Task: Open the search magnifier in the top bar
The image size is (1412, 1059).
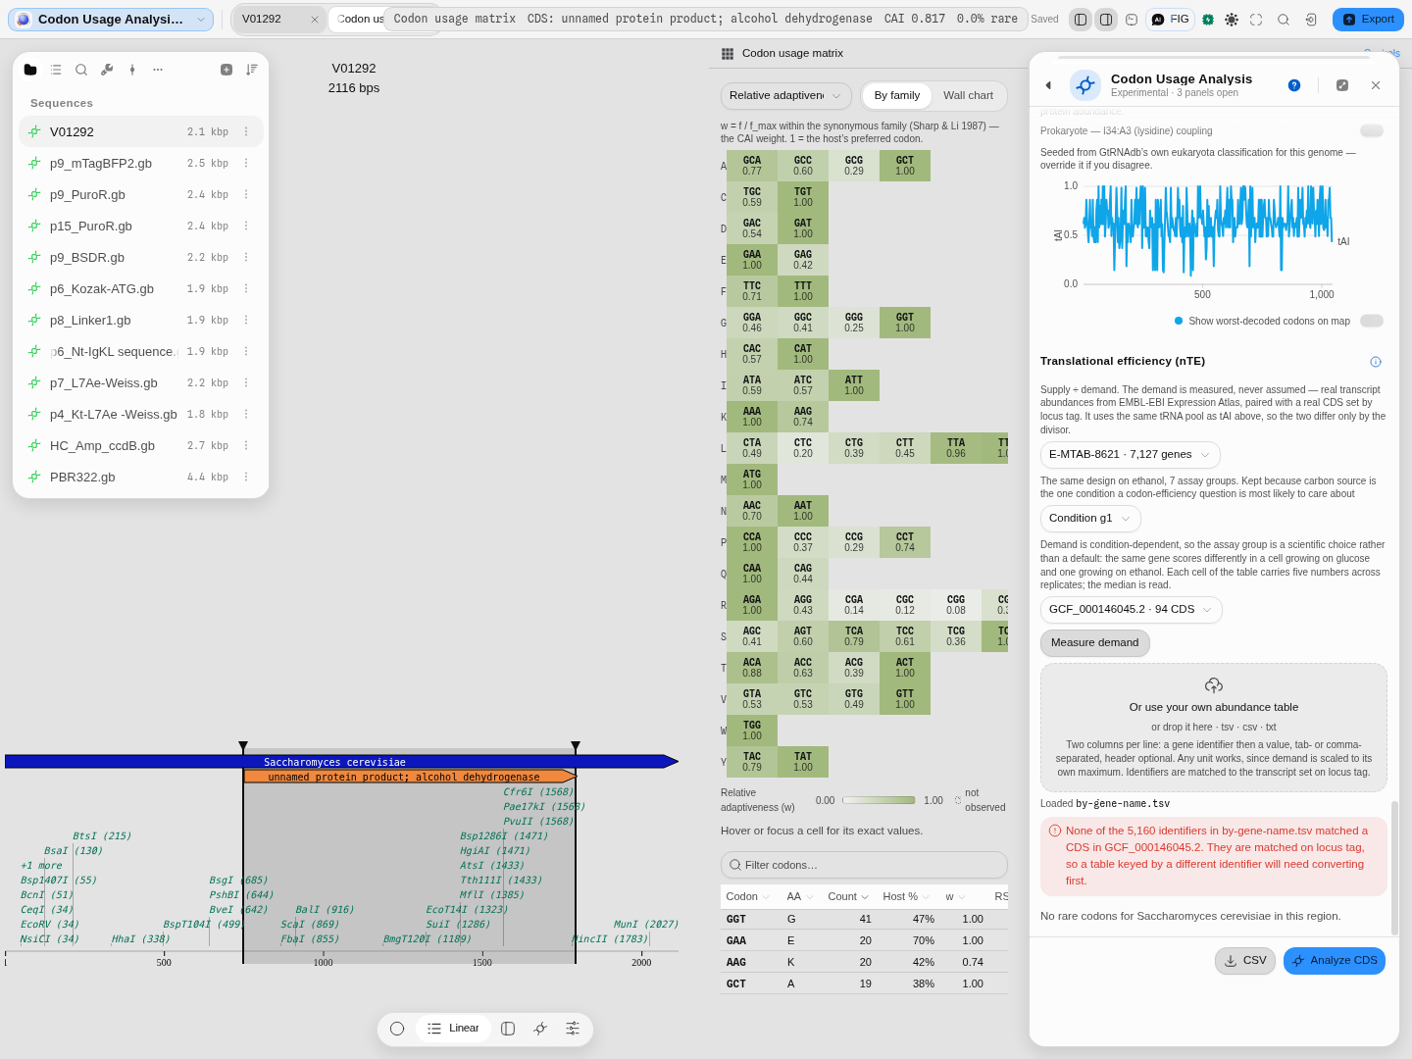Action: (x=1284, y=20)
